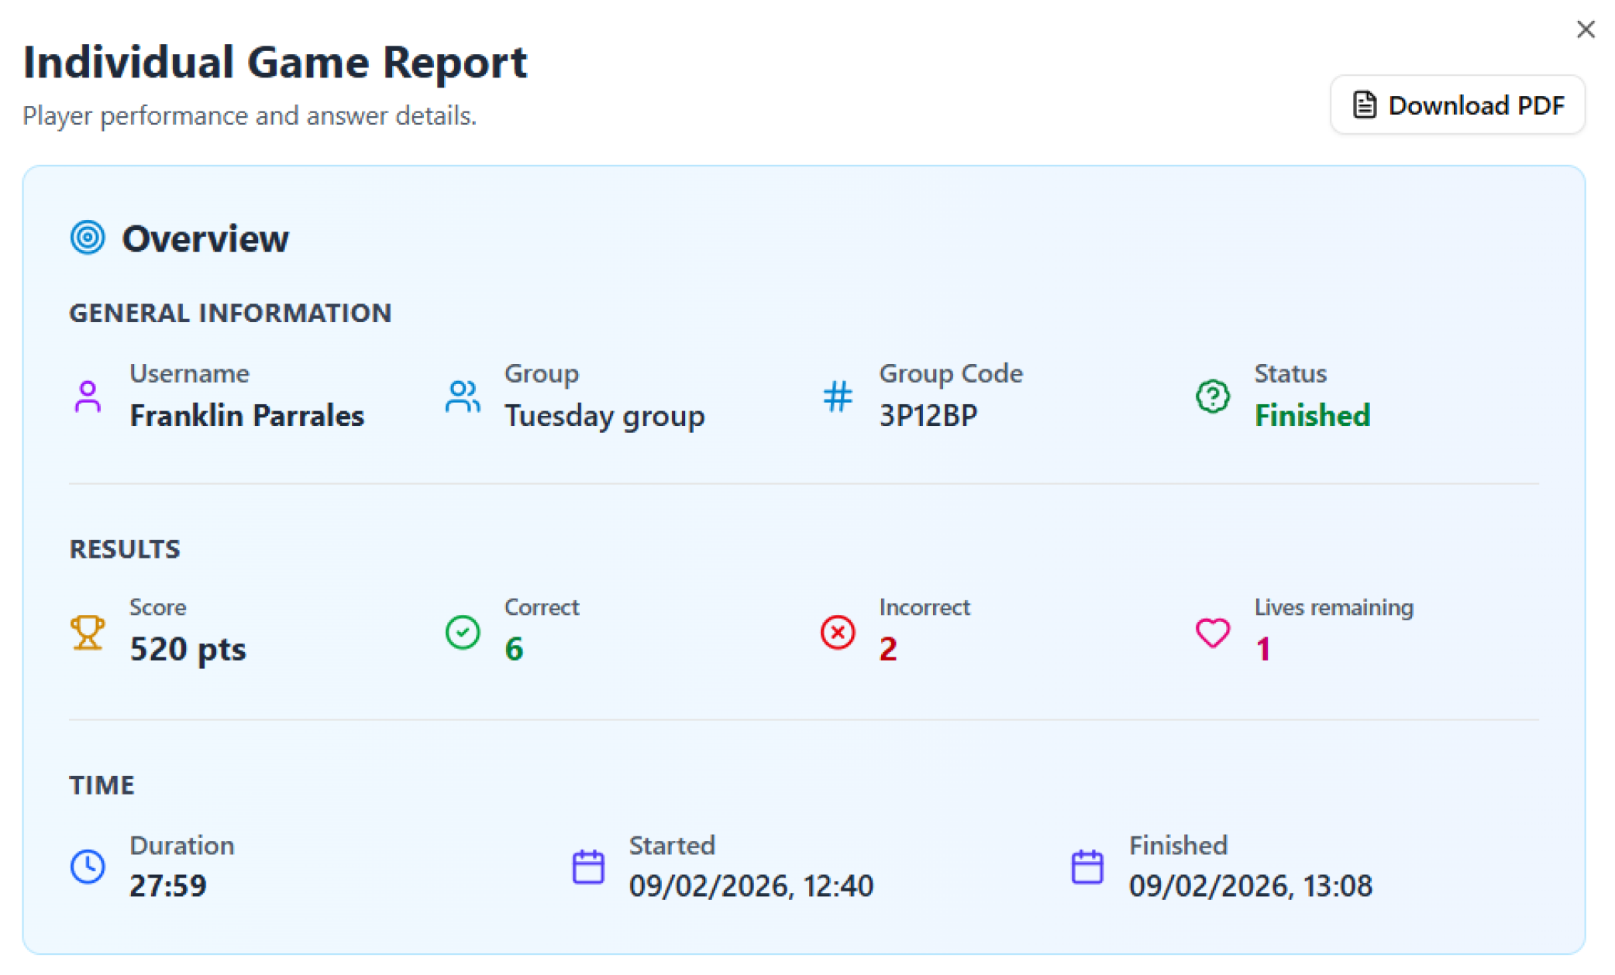Click the GENERAL INFORMATION section heading

(230, 313)
